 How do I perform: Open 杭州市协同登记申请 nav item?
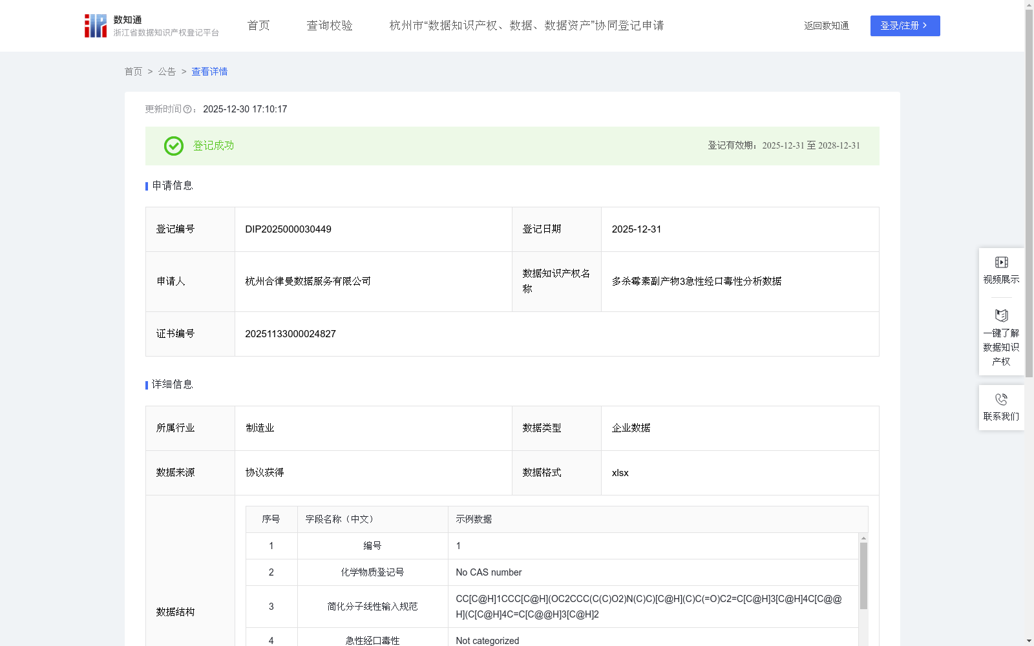[527, 25]
